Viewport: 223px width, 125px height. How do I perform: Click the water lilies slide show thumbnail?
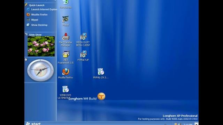click(41, 46)
